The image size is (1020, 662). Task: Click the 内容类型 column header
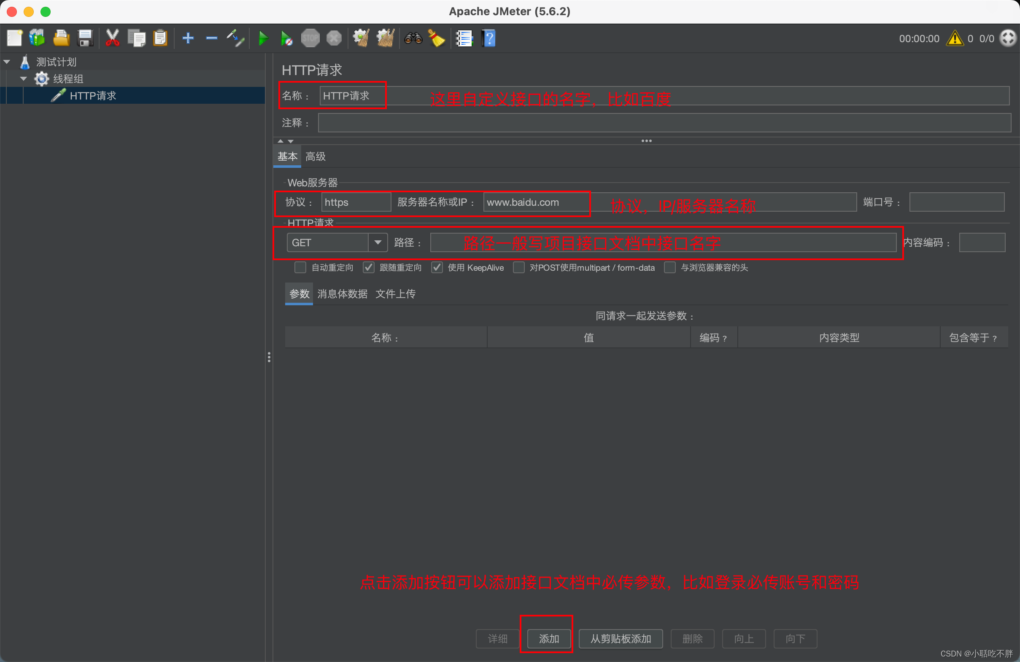click(839, 338)
